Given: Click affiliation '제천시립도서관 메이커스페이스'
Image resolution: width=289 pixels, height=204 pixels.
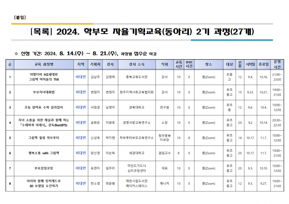Looking at the screenshot, I should coord(137,184).
